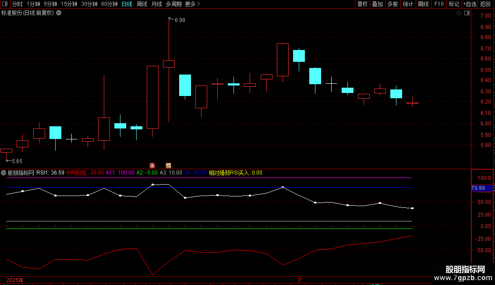Toggle the side panel icon beside the diamond
The width and height of the screenshot is (495, 285).
pyautogui.click(x=467, y=13)
